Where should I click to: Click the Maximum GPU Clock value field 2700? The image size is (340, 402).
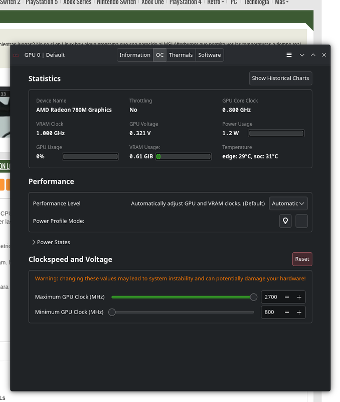click(271, 297)
